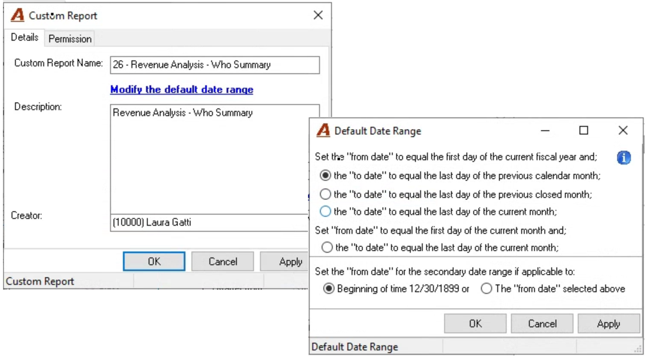645x356 pixels.
Task: Click the blue info icon in Default Date Range
Action: [624, 158]
